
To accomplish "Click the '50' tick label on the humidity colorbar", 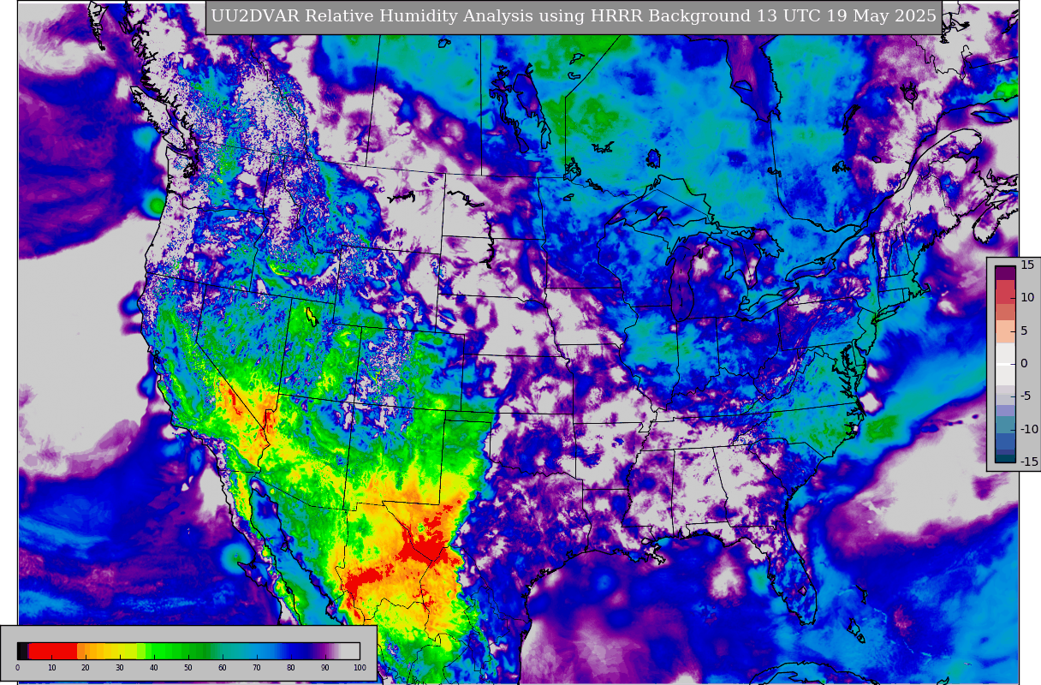I will [x=188, y=668].
